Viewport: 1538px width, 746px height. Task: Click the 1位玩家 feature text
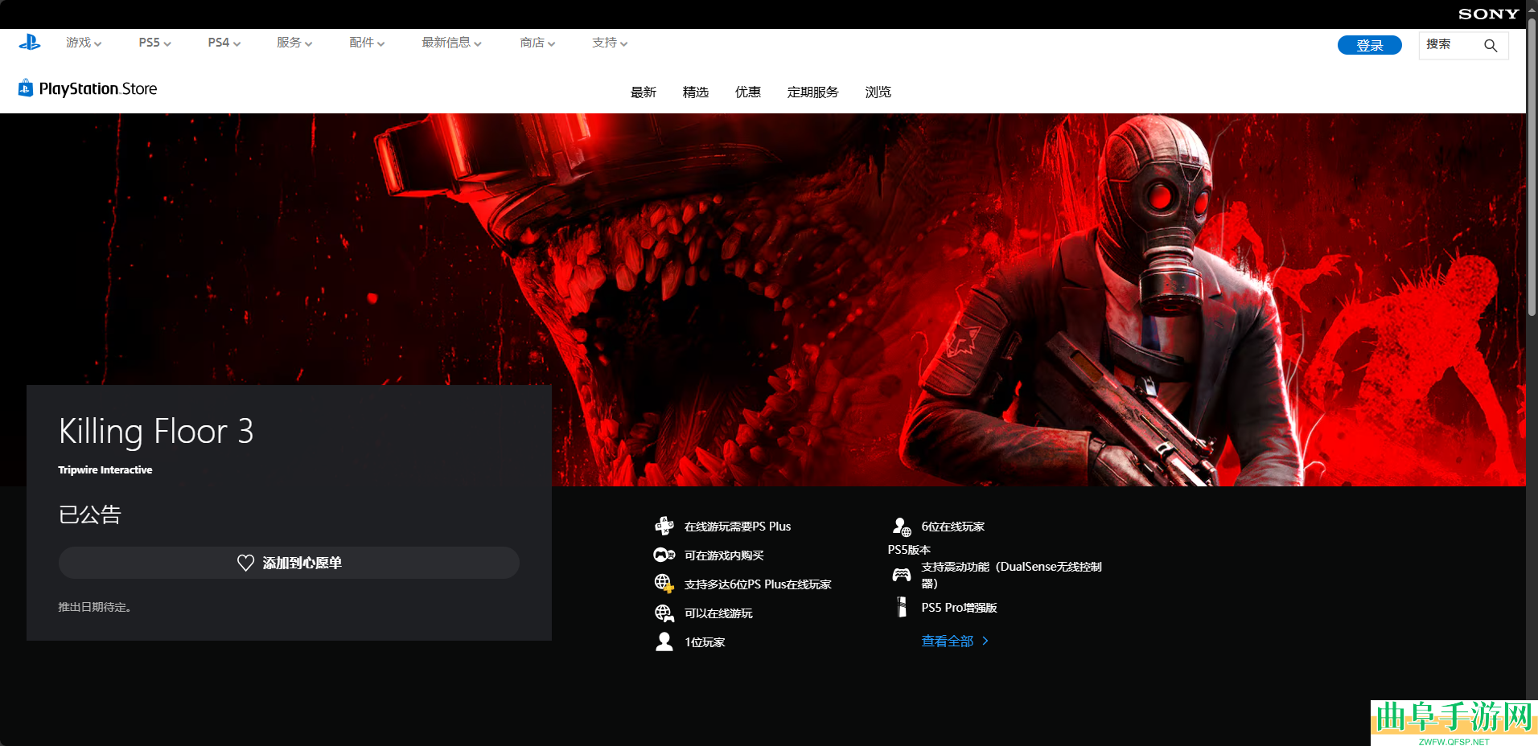pyautogui.click(x=705, y=642)
